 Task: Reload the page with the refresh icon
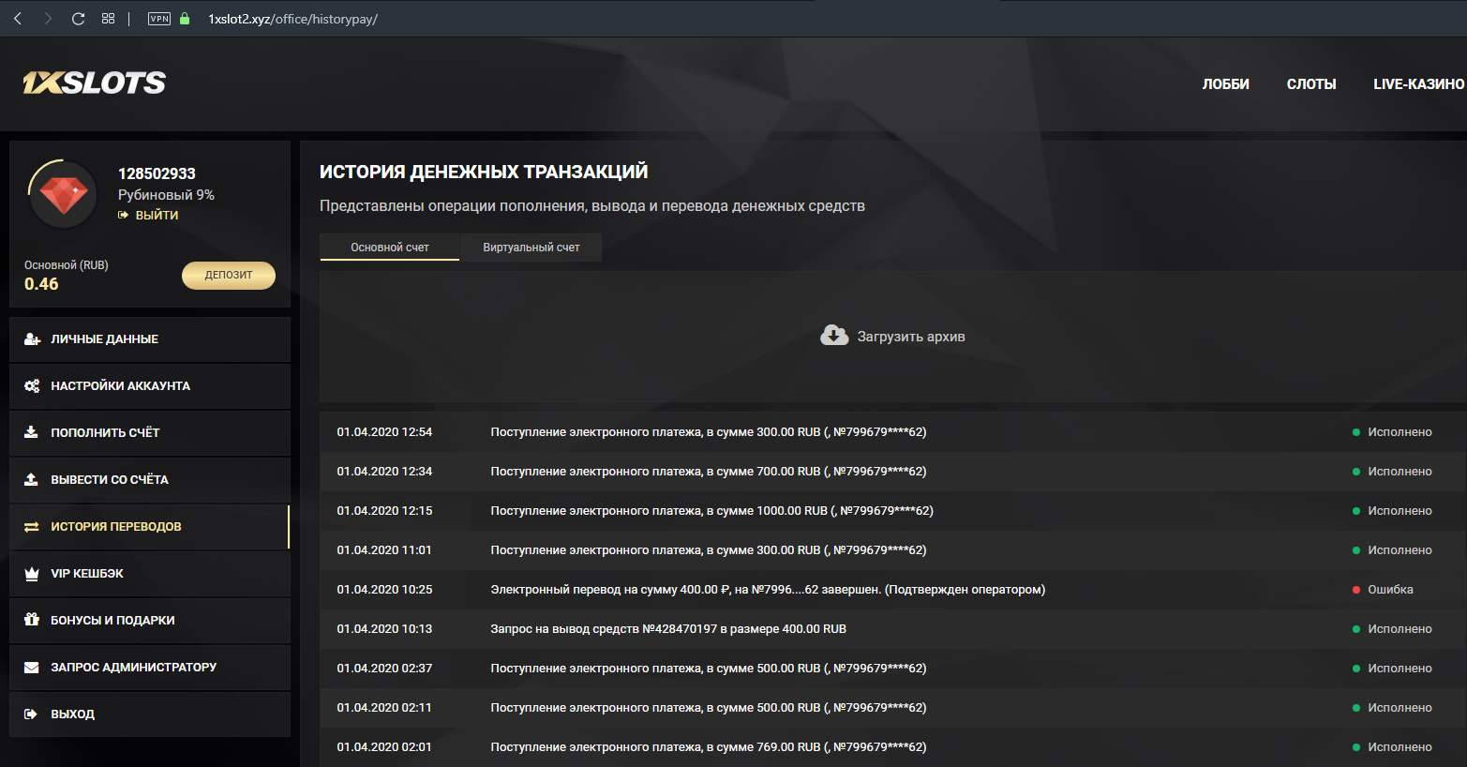[79, 19]
